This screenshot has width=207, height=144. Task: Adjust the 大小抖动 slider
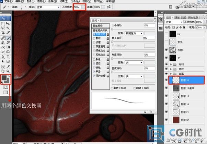click(112, 29)
